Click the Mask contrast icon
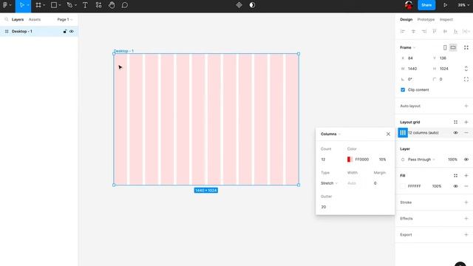Image resolution: width=473 pixels, height=266 pixels. point(252,5)
